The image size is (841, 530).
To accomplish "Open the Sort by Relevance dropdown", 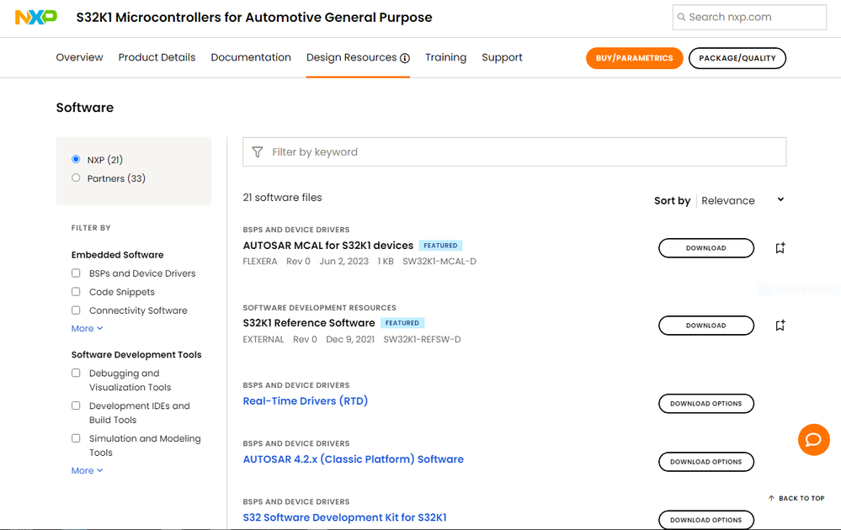I will coord(743,200).
